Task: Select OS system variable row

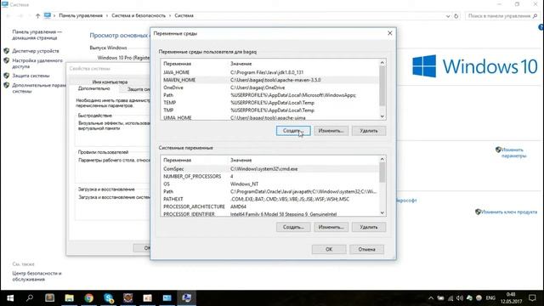Action: point(269,184)
